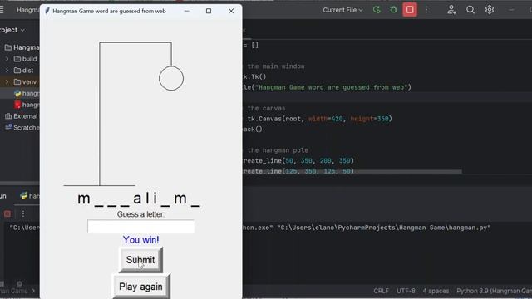
Task: Click the Debug bug icon in PyCharm
Action: tap(393, 10)
